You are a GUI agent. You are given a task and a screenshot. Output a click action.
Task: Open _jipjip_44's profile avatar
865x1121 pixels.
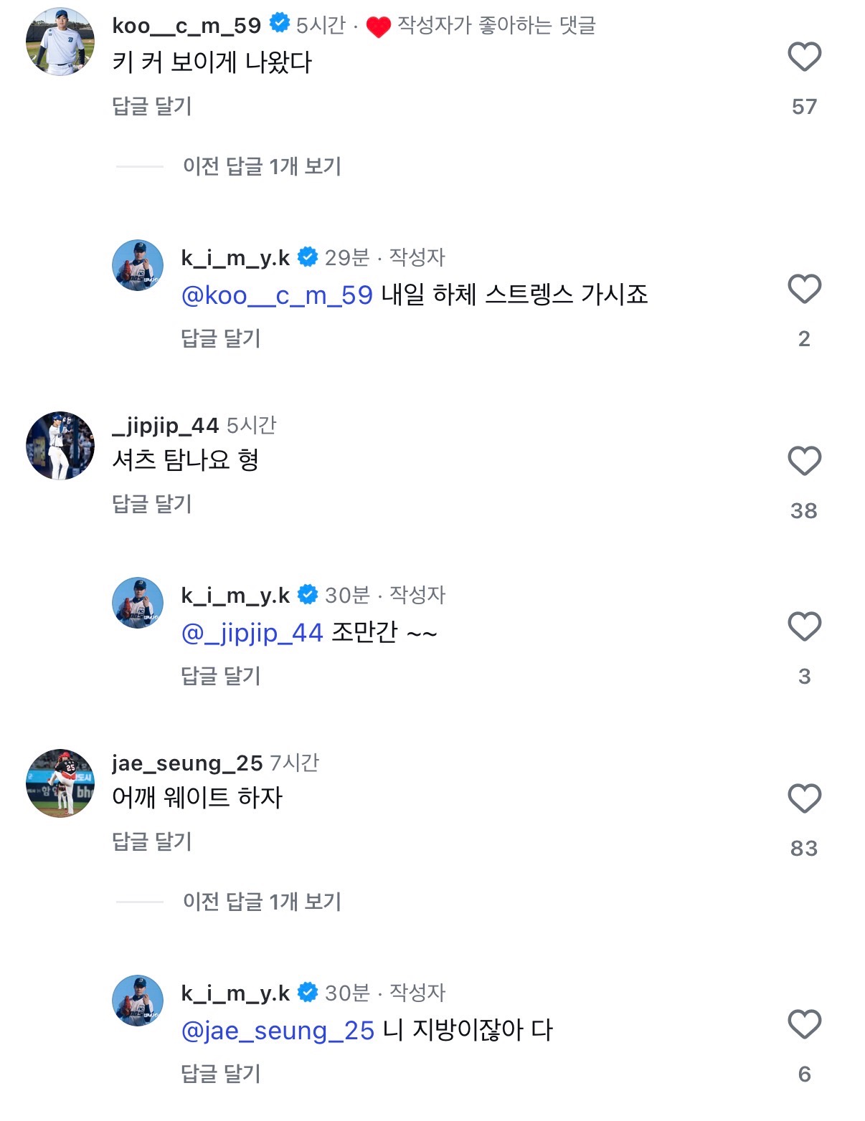coord(60,446)
